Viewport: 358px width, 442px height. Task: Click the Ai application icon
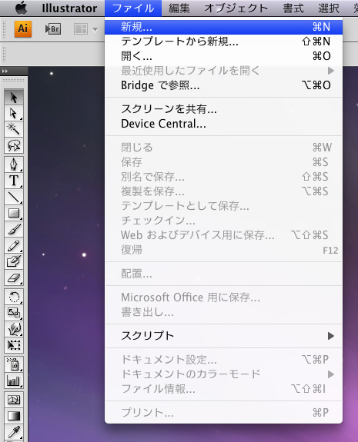tap(23, 28)
